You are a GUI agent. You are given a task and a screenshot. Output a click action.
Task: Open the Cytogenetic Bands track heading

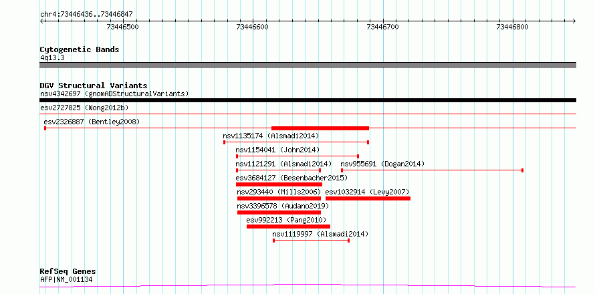coord(80,49)
